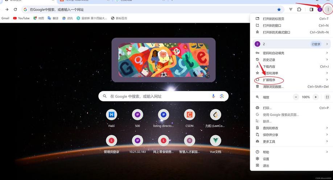This screenshot has height=180, width=333.
Task: Open the 智慧人才家园 shortcut tile
Action: click(x=189, y=144)
